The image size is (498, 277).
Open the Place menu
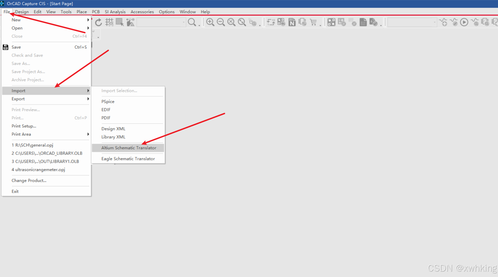(x=82, y=12)
